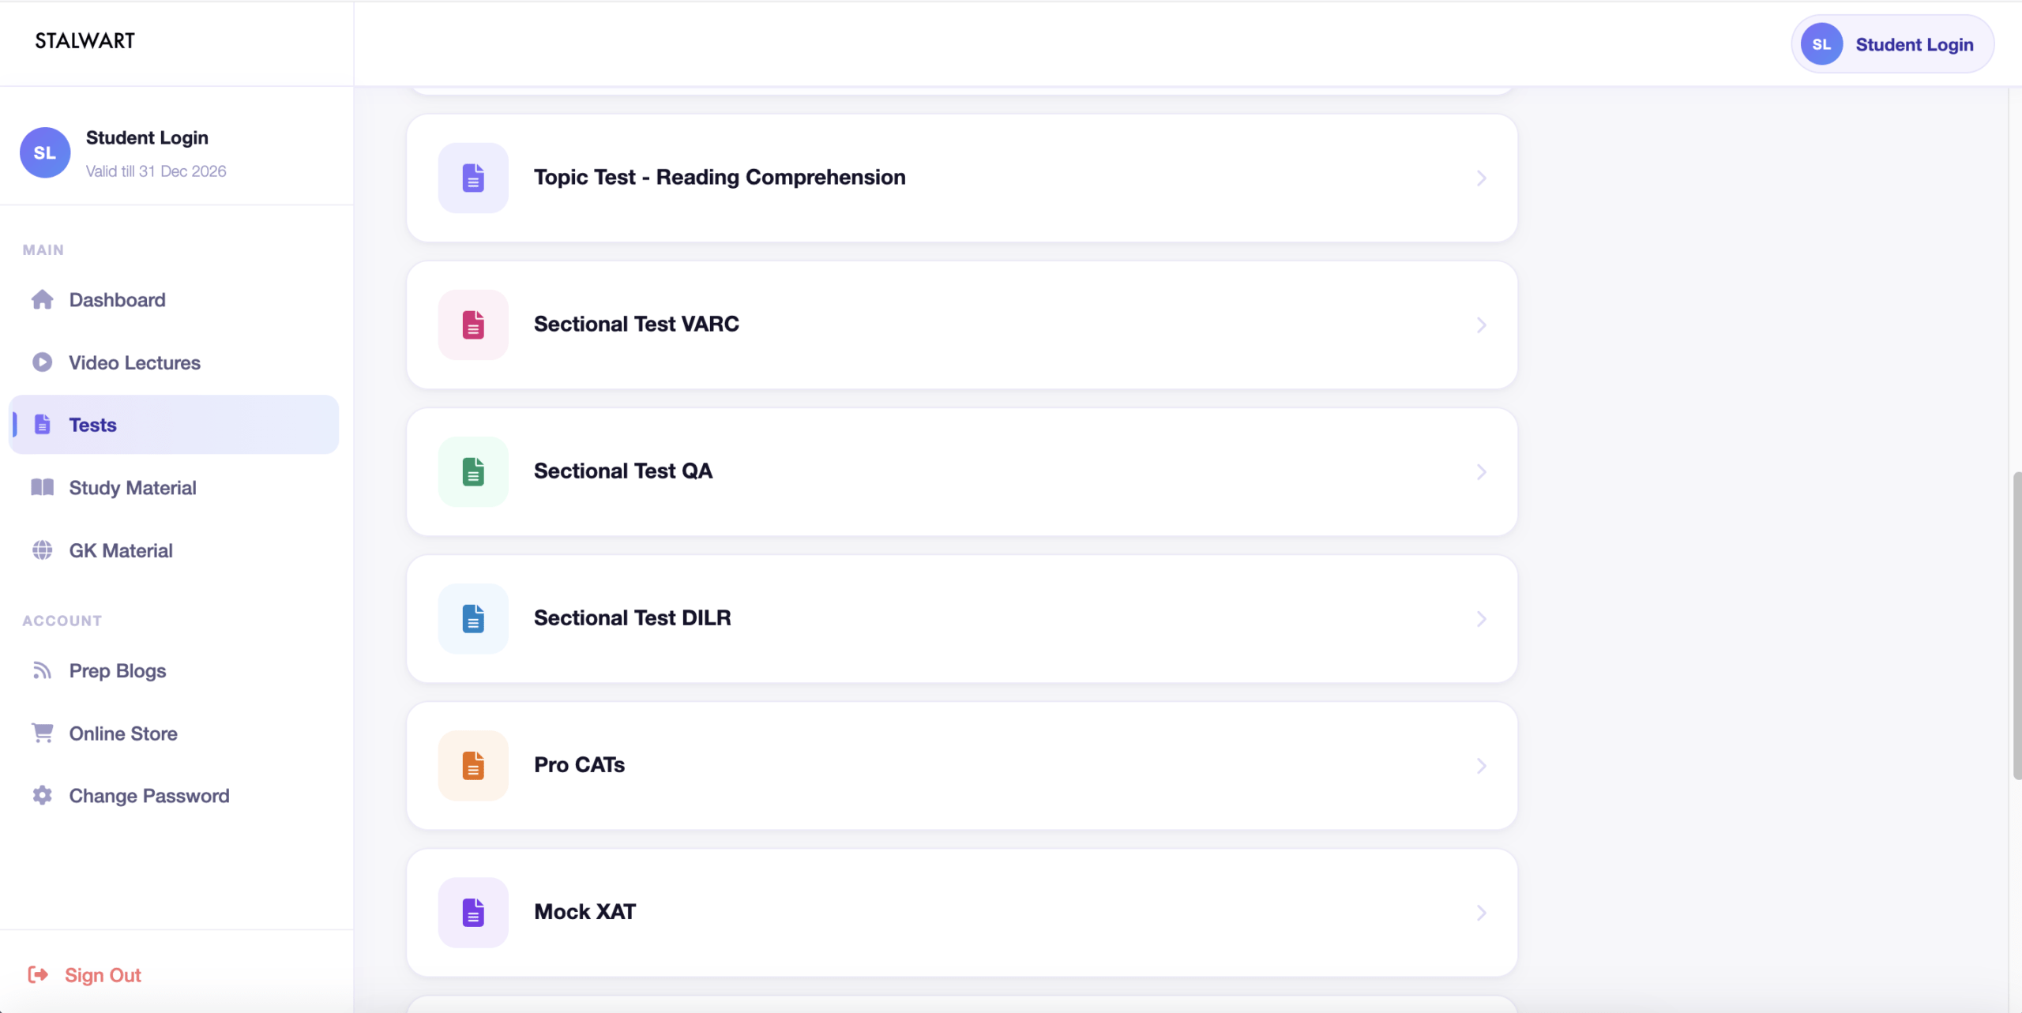
Task: Open the Pro CATs test list
Action: click(x=962, y=765)
